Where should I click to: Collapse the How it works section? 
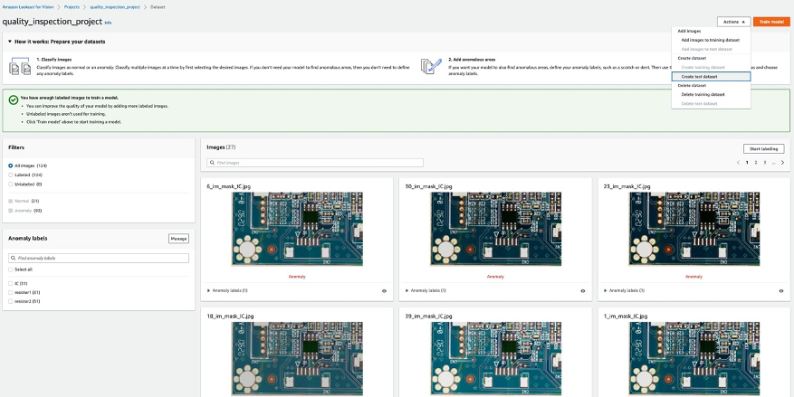10,42
